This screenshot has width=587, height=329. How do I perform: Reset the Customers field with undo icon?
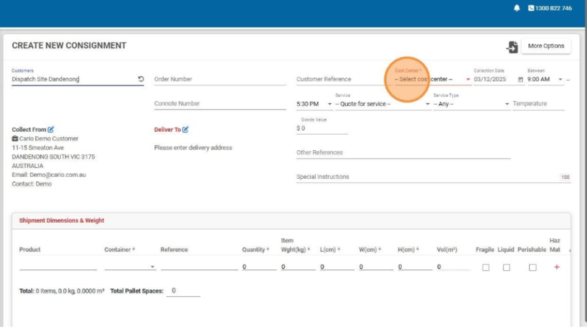tap(141, 80)
